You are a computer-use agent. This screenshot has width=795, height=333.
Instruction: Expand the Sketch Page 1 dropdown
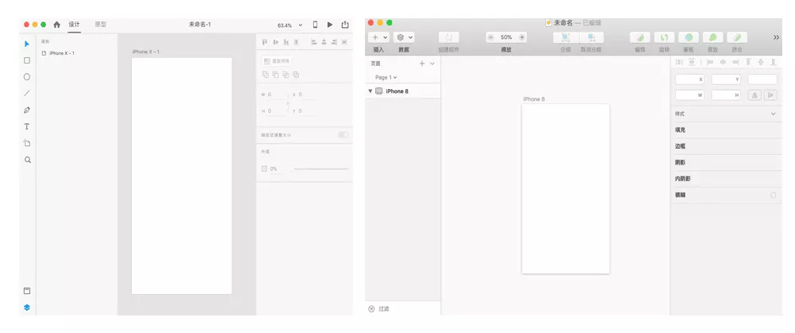tap(386, 78)
